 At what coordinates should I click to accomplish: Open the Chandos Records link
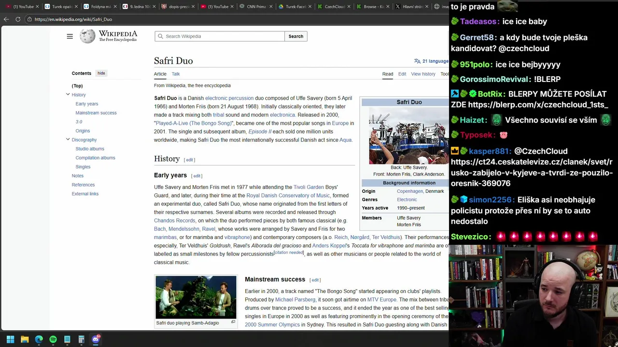175,221
